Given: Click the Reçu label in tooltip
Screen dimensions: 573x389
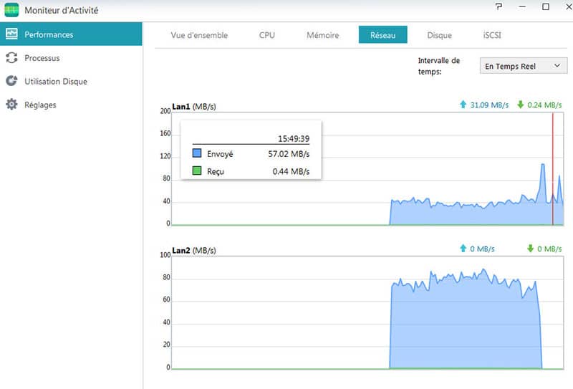Looking at the screenshot, I should pyautogui.click(x=216, y=171).
